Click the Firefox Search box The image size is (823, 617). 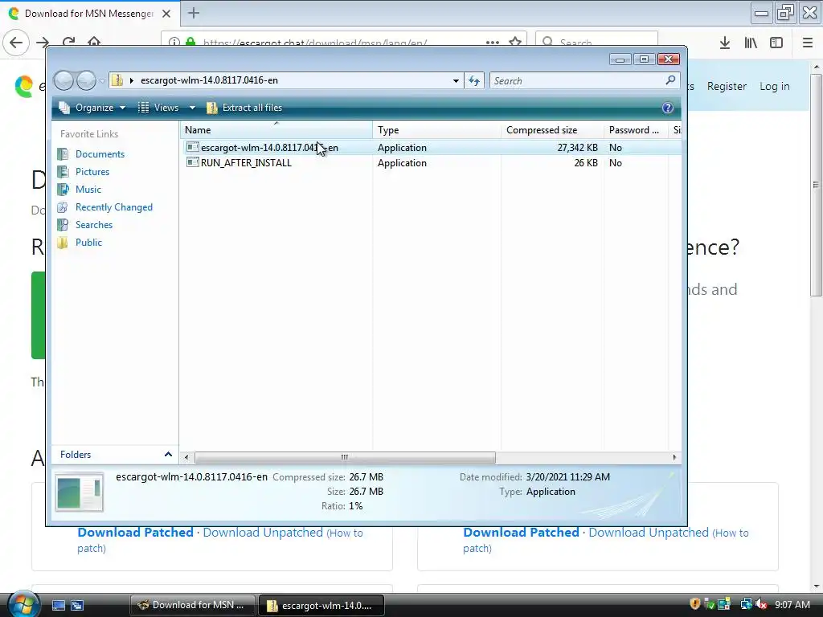[596, 42]
